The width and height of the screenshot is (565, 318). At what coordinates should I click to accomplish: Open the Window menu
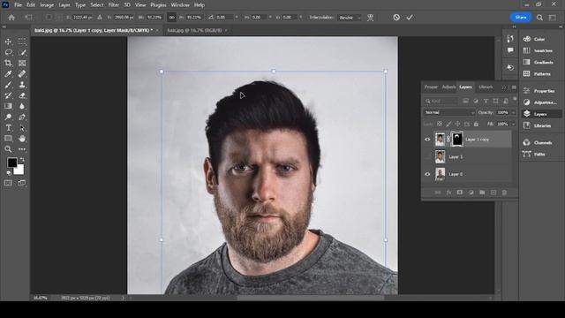180,5
